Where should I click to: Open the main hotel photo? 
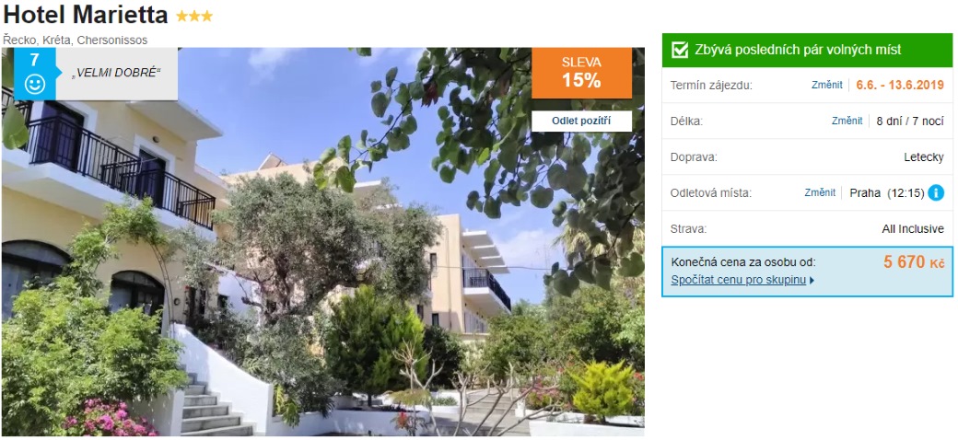click(x=322, y=242)
